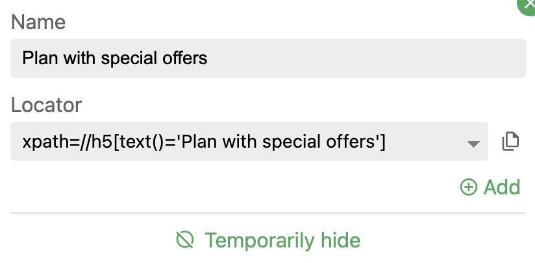
Task: Click the crossed-out circle hide icon
Action: click(x=185, y=240)
